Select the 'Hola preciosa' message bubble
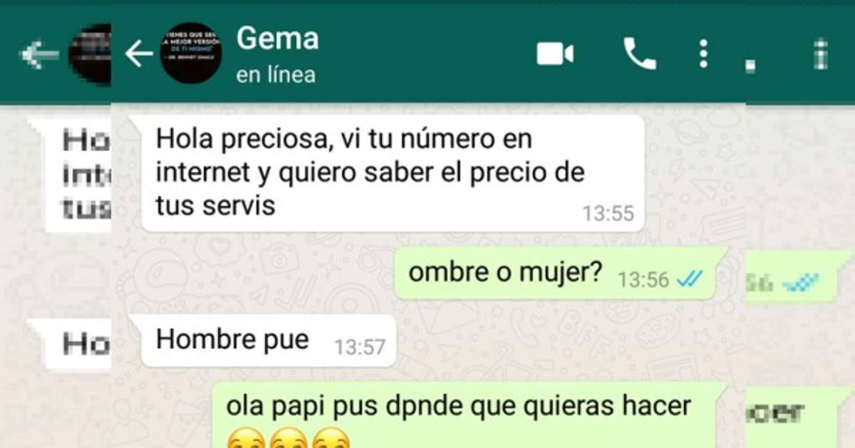This screenshot has width=855, height=448. tap(393, 174)
